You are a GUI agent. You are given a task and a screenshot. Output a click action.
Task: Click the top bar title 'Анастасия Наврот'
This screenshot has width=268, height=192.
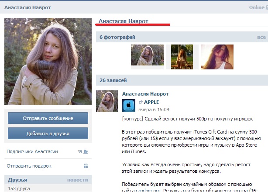click(x=27, y=7)
